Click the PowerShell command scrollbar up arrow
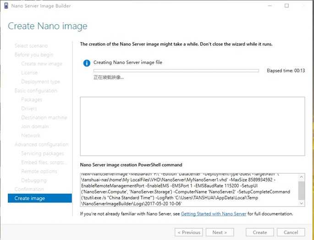This screenshot has height=240, width=314. click(301, 177)
